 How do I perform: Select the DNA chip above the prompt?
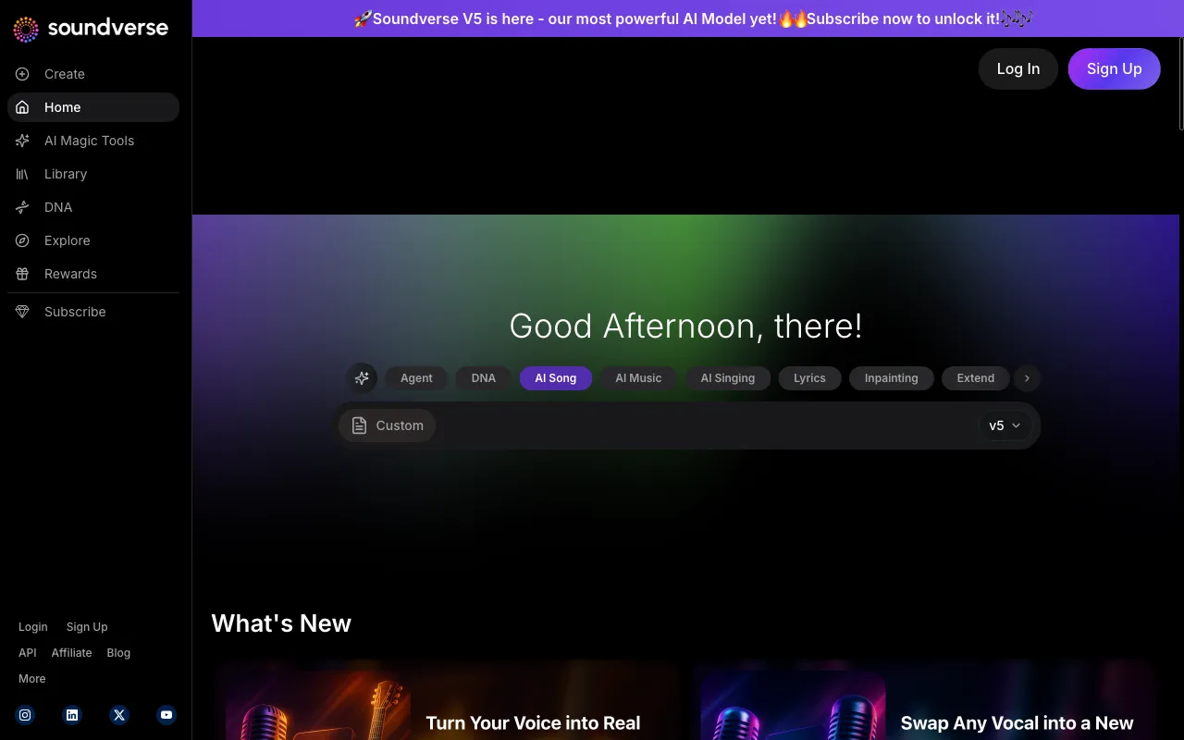coord(484,377)
